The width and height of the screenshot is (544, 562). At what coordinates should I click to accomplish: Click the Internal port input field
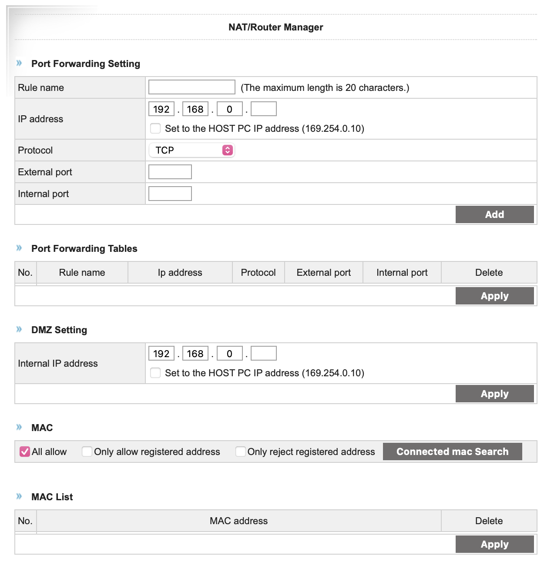tap(170, 194)
